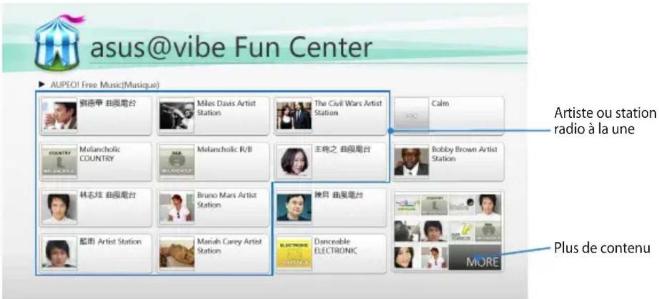659x299 pixels.
Task: Select the Danceable ELECTRONIC station
Action: pos(331,253)
